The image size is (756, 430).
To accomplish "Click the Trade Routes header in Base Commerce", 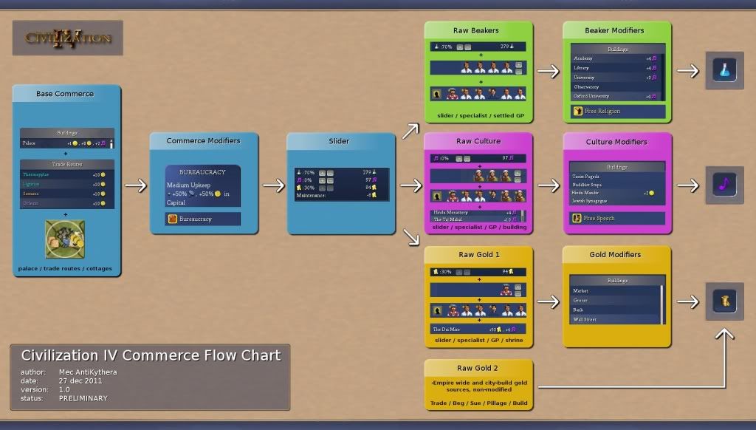I will point(67,164).
